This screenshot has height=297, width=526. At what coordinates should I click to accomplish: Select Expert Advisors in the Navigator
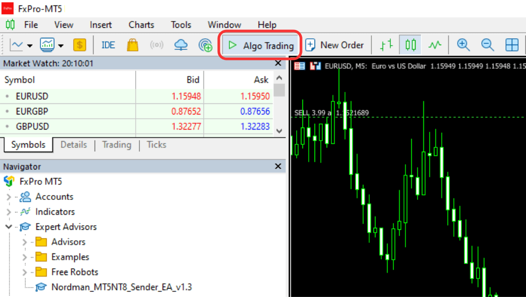[x=66, y=227]
